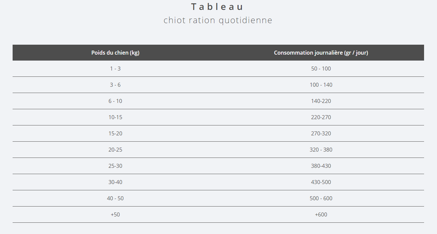Click the '1 - 3' weight cell

pyautogui.click(x=115, y=69)
